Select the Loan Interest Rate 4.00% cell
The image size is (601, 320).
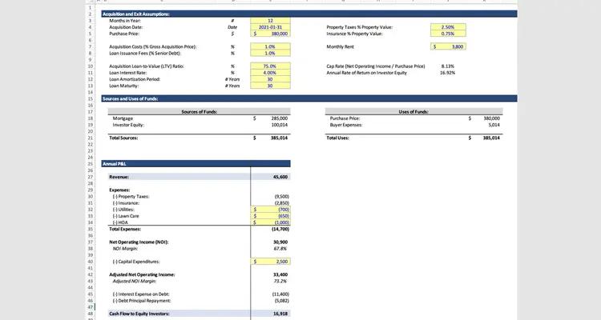[270, 73]
